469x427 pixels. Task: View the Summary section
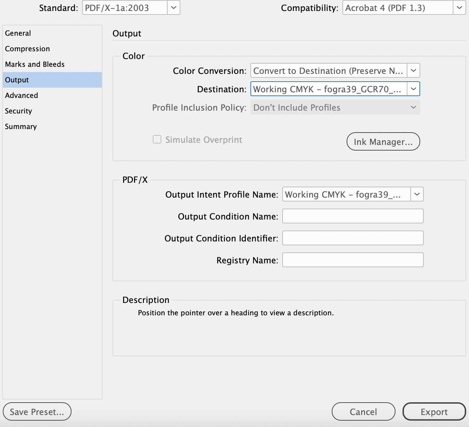(21, 127)
